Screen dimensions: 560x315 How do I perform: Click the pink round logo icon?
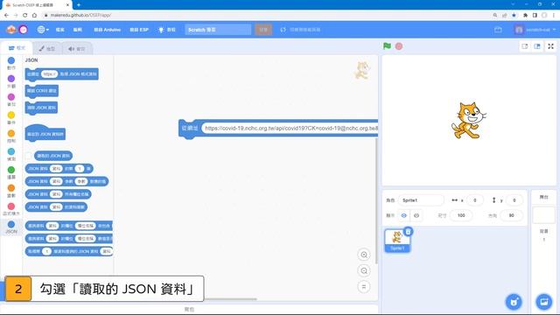coord(24,30)
